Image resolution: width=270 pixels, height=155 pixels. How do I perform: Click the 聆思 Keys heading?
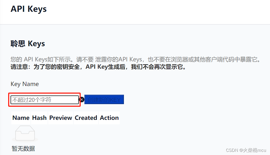tap(28, 44)
